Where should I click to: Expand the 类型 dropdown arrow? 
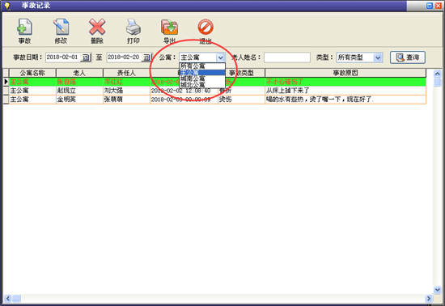(x=378, y=57)
